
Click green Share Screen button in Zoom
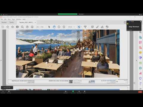pos(73,92)
